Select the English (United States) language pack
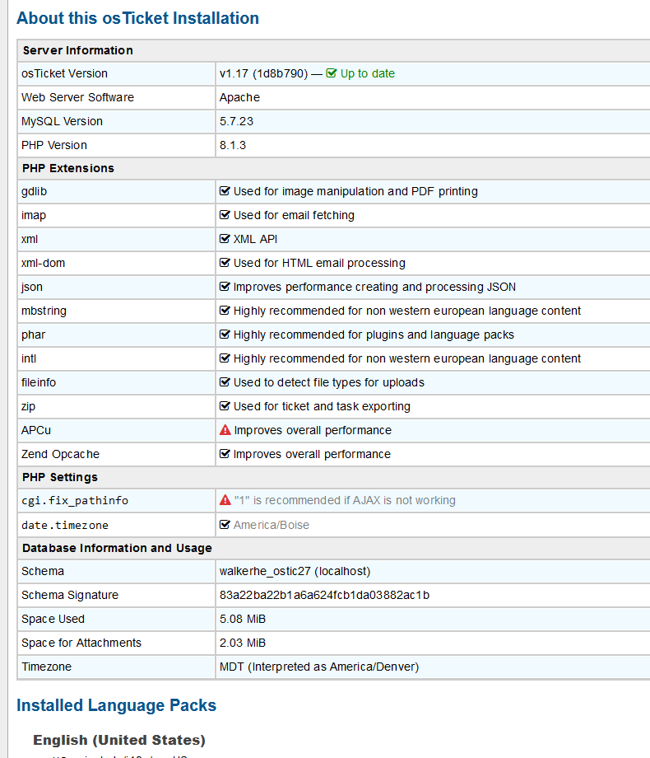The image size is (650, 758). click(119, 740)
